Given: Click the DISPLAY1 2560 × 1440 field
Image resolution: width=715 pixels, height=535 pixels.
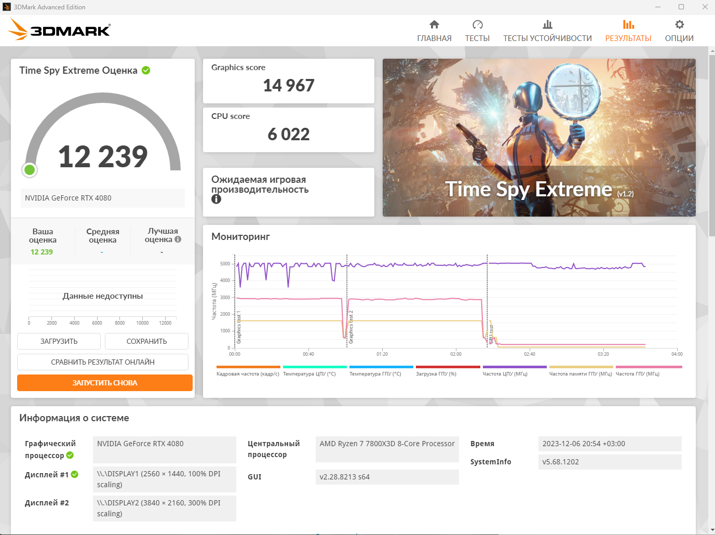Looking at the screenshot, I should [x=165, y=479].
